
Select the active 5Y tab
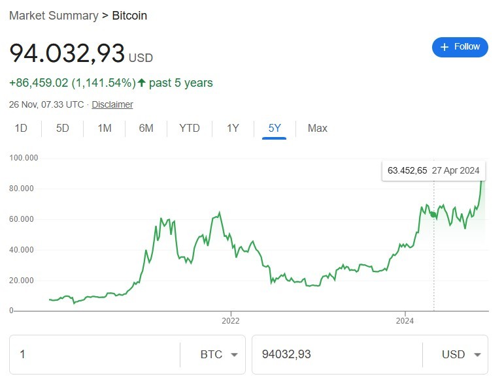[x=275, y=129]
